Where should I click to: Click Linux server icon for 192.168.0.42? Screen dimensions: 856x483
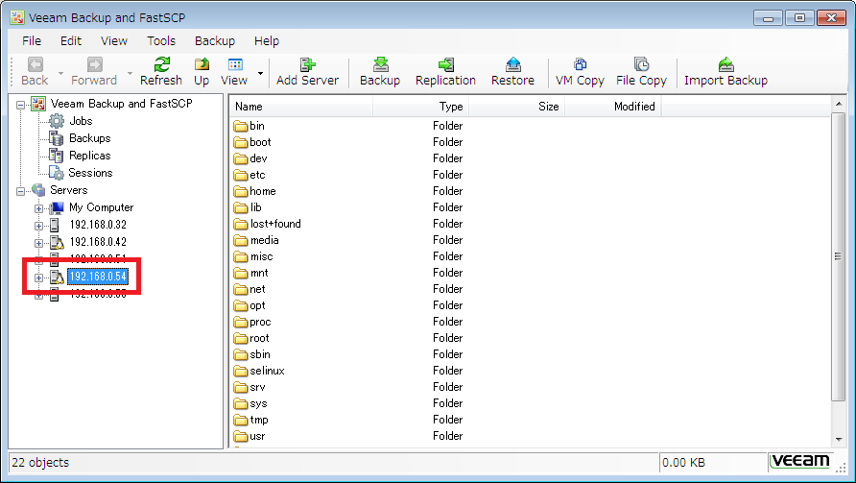pos(57,242)
